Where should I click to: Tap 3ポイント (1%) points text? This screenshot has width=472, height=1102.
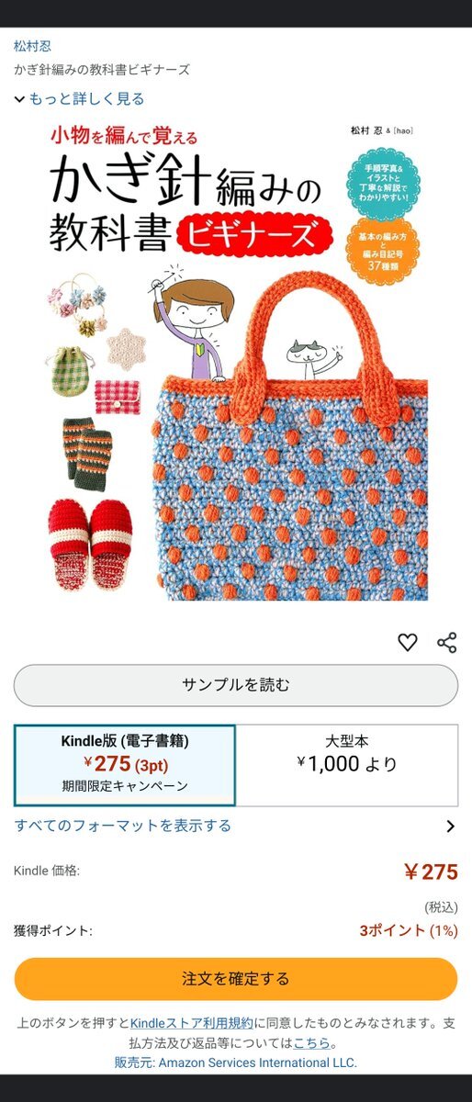408,930
